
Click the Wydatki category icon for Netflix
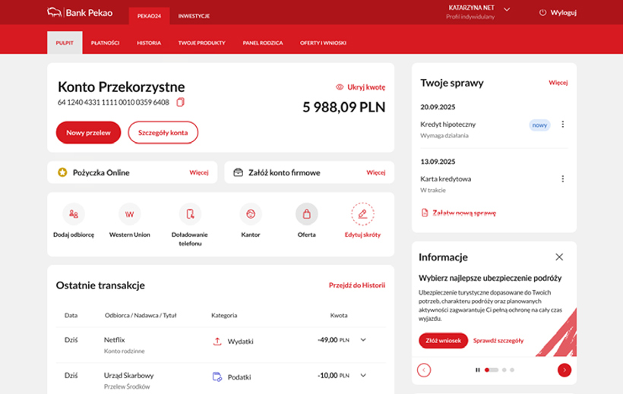(217, 341)
